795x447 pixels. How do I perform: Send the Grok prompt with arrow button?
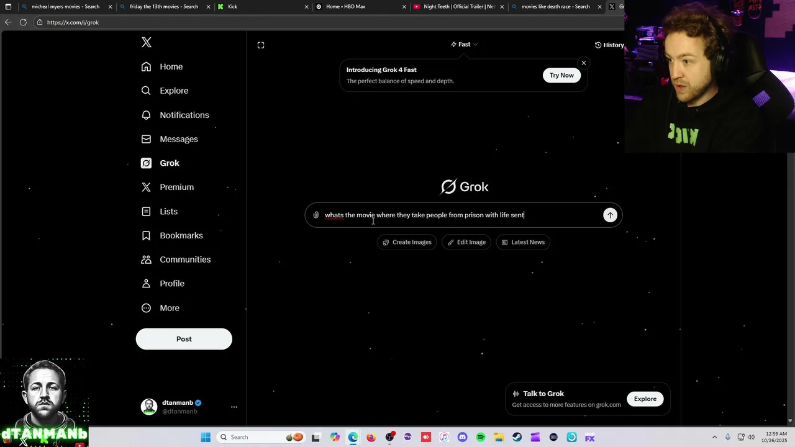(610, 215)
